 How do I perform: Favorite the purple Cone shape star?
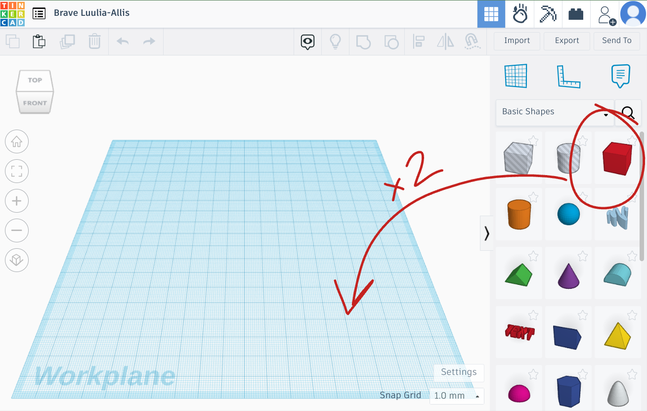point(583,256)
